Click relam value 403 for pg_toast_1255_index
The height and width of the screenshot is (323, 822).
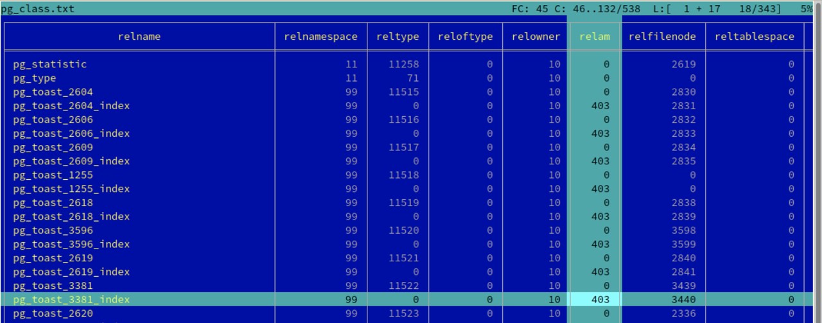[x=600, y=189]
